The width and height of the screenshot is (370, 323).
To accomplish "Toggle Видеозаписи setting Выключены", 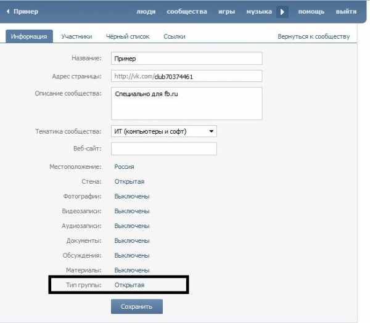I will (x=131, y=211).
